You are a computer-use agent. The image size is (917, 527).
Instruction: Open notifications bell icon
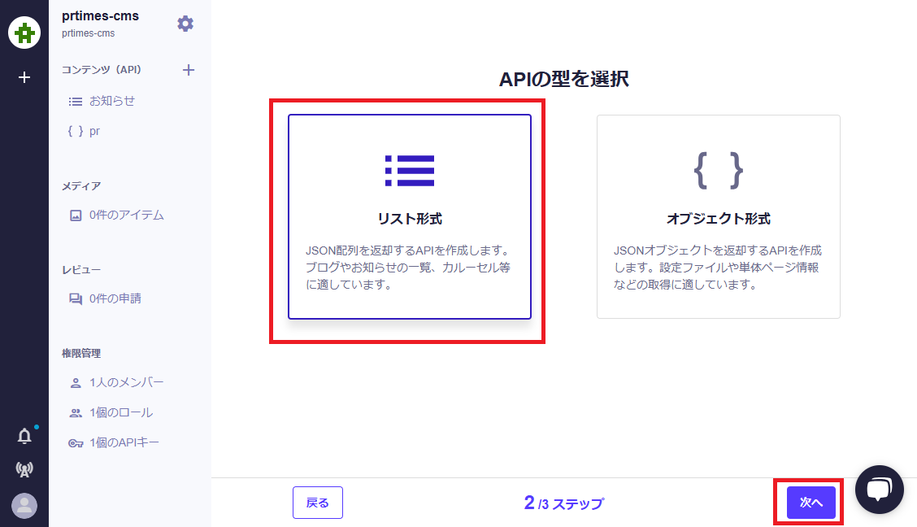[24, 437]
